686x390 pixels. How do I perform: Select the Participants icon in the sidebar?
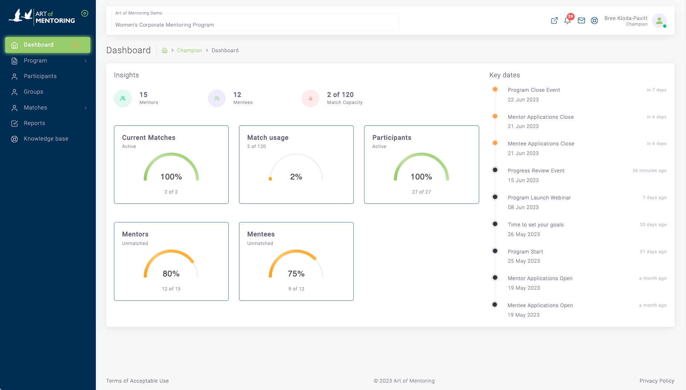(x=14, y=76)
